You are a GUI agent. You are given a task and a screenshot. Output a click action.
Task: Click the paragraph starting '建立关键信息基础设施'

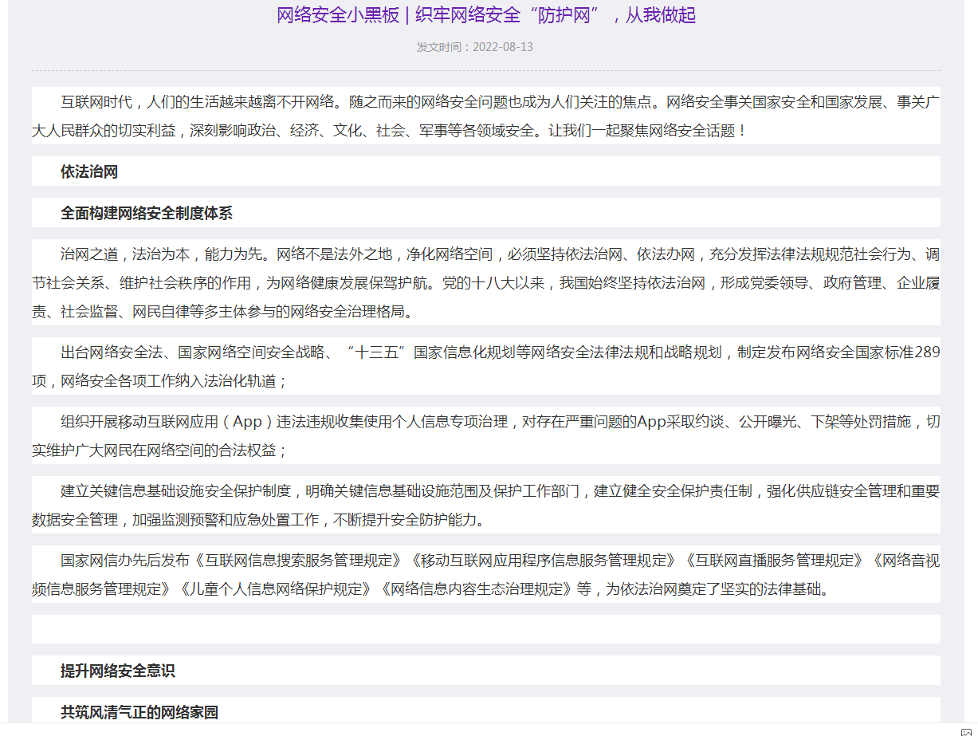click(485, 505)
